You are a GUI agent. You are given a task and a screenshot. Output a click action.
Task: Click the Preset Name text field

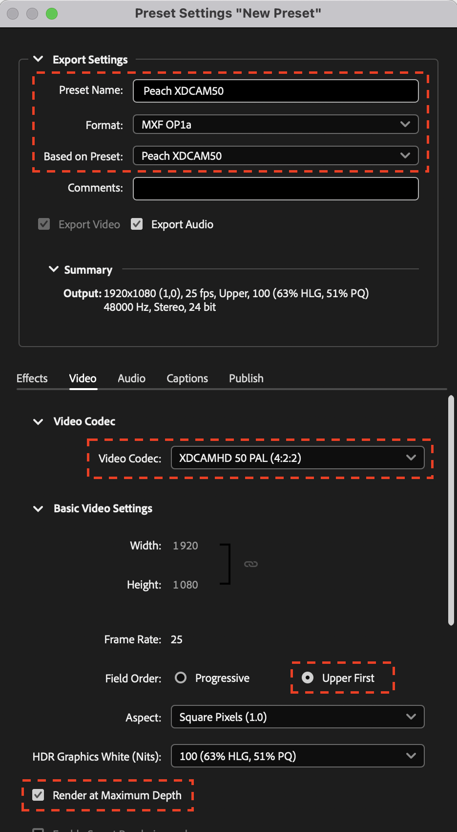pyautogui.click(x=276, y=91)
